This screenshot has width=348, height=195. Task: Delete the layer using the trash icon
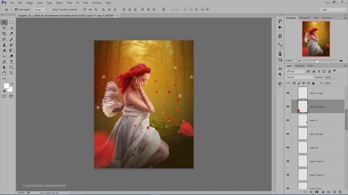click(340, 192)
